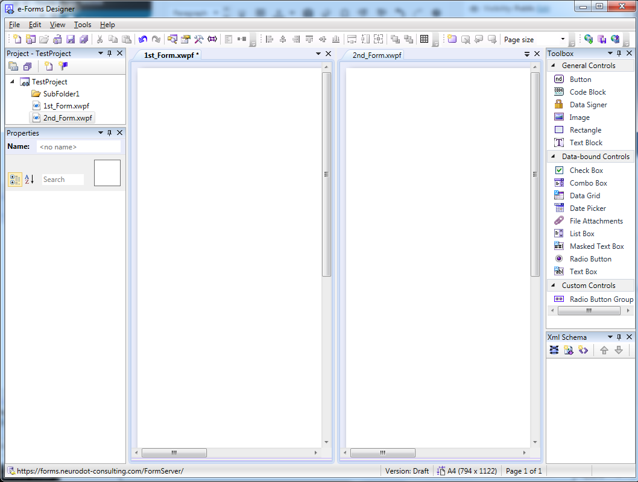
Task: Click the Paste clipboard icon
Action: (127, 39)
